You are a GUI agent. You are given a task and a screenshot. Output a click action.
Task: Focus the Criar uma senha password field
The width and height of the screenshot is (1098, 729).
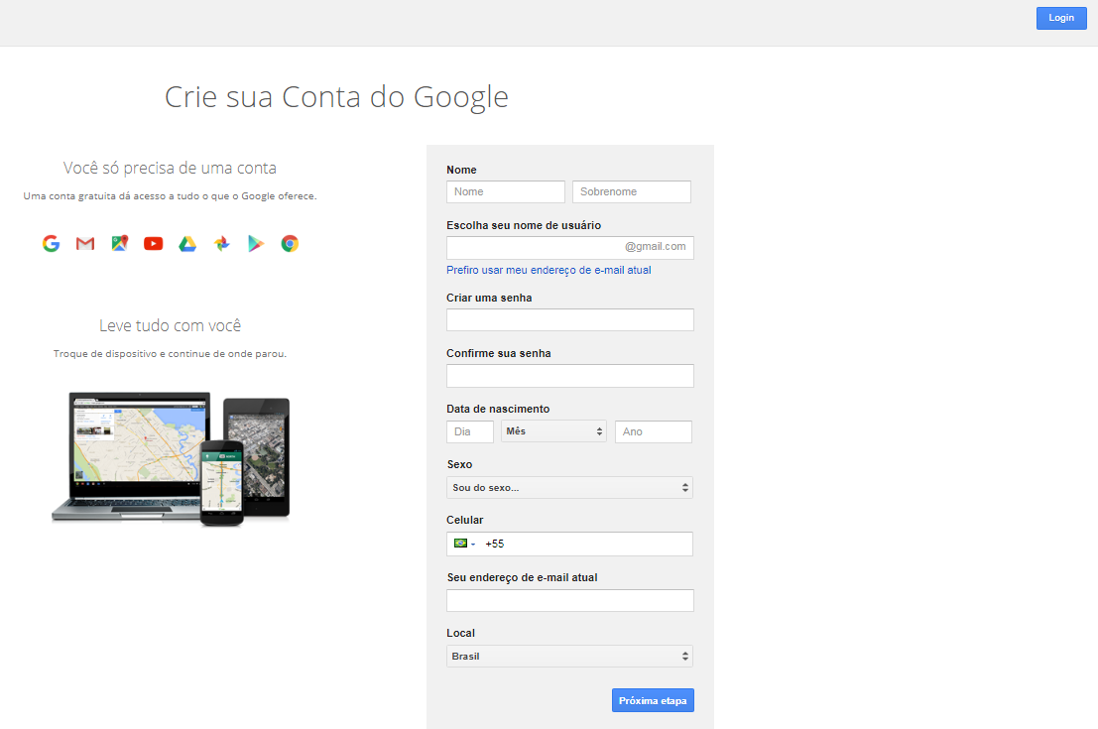pyautogui.click(x=570, y=320)
